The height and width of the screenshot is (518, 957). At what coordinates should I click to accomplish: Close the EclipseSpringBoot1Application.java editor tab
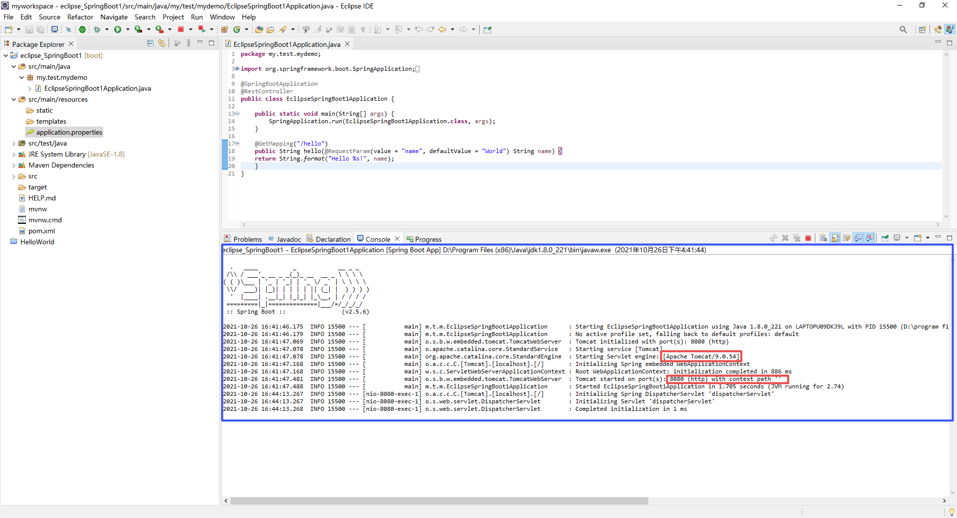tap(348, 44)
